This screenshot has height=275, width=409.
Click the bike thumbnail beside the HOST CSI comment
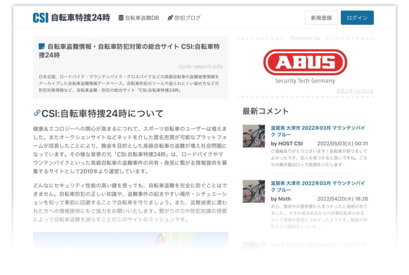[x=254, y=136]
